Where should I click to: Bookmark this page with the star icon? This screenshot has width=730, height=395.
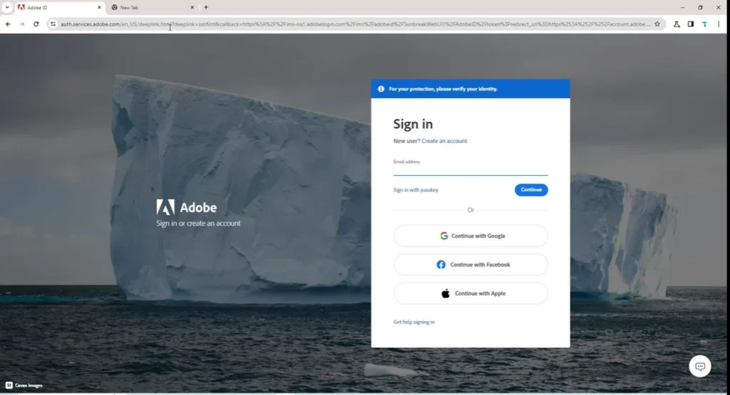coord(657,24)
